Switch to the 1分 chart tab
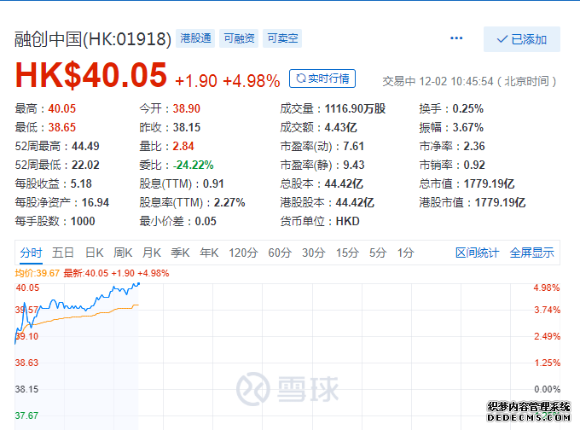Image resolution: width=580 pixels, height=430 pixels. (406, 253)
